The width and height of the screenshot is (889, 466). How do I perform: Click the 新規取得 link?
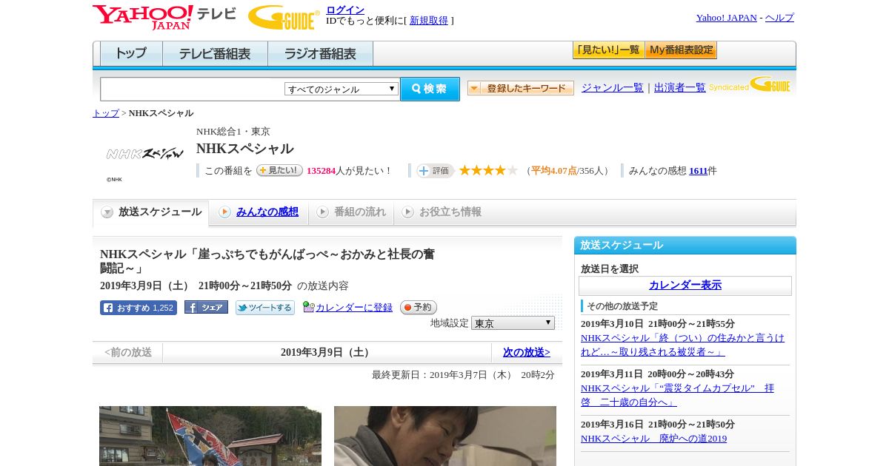(x=429, y=21)
